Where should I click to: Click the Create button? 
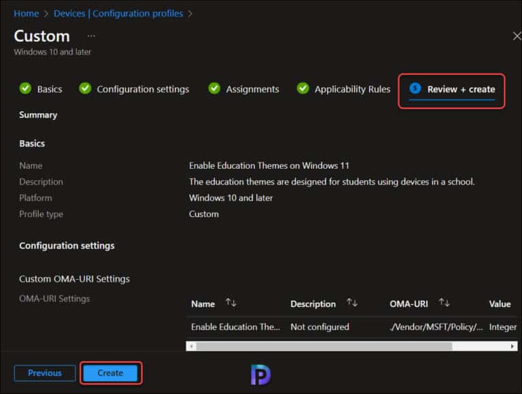point(110,373)
